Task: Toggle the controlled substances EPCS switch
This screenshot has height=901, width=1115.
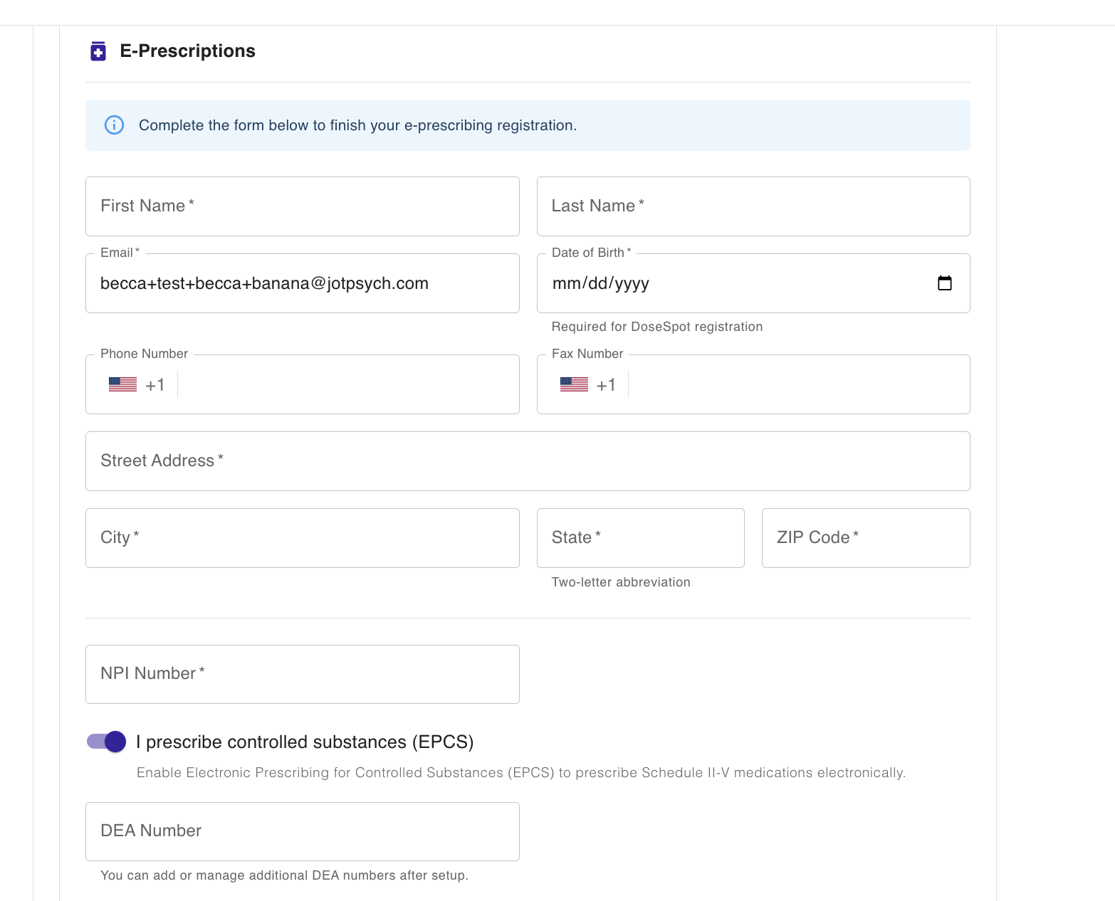Action: coord(107,742)
